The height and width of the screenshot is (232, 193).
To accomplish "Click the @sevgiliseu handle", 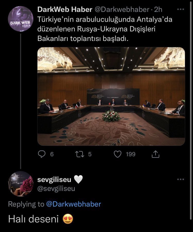I will click(56, 189).
